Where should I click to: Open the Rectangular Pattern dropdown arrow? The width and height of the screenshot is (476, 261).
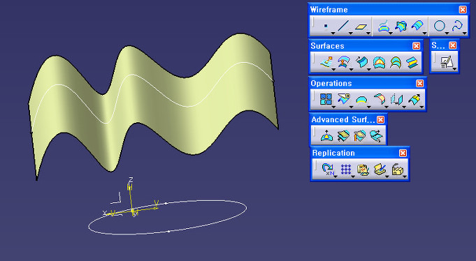pyautogui.click(x=353, y=176)
